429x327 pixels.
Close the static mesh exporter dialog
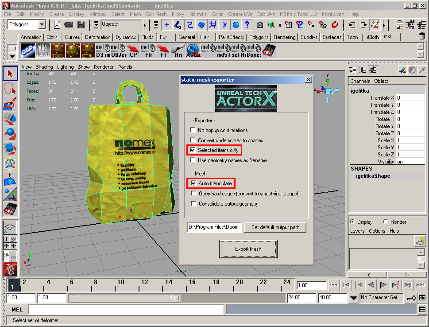point(308,80)
